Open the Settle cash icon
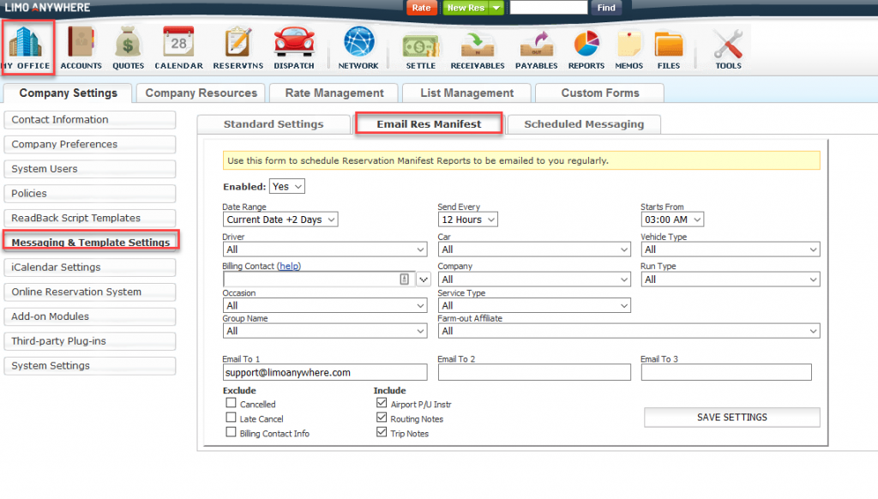The height and width of the screenshot is (499, 878). tap(420, 43)
